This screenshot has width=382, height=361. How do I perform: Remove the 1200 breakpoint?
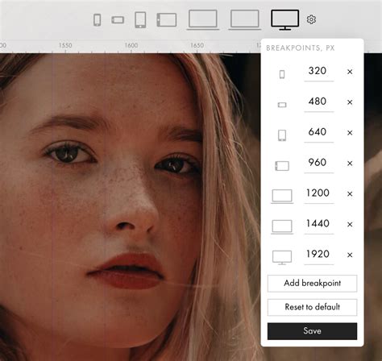[350, 194]
